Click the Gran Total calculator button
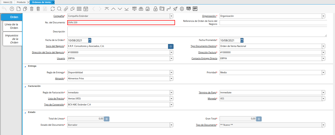The height and width of the screenshot is (135, 335). click(259, 119)
